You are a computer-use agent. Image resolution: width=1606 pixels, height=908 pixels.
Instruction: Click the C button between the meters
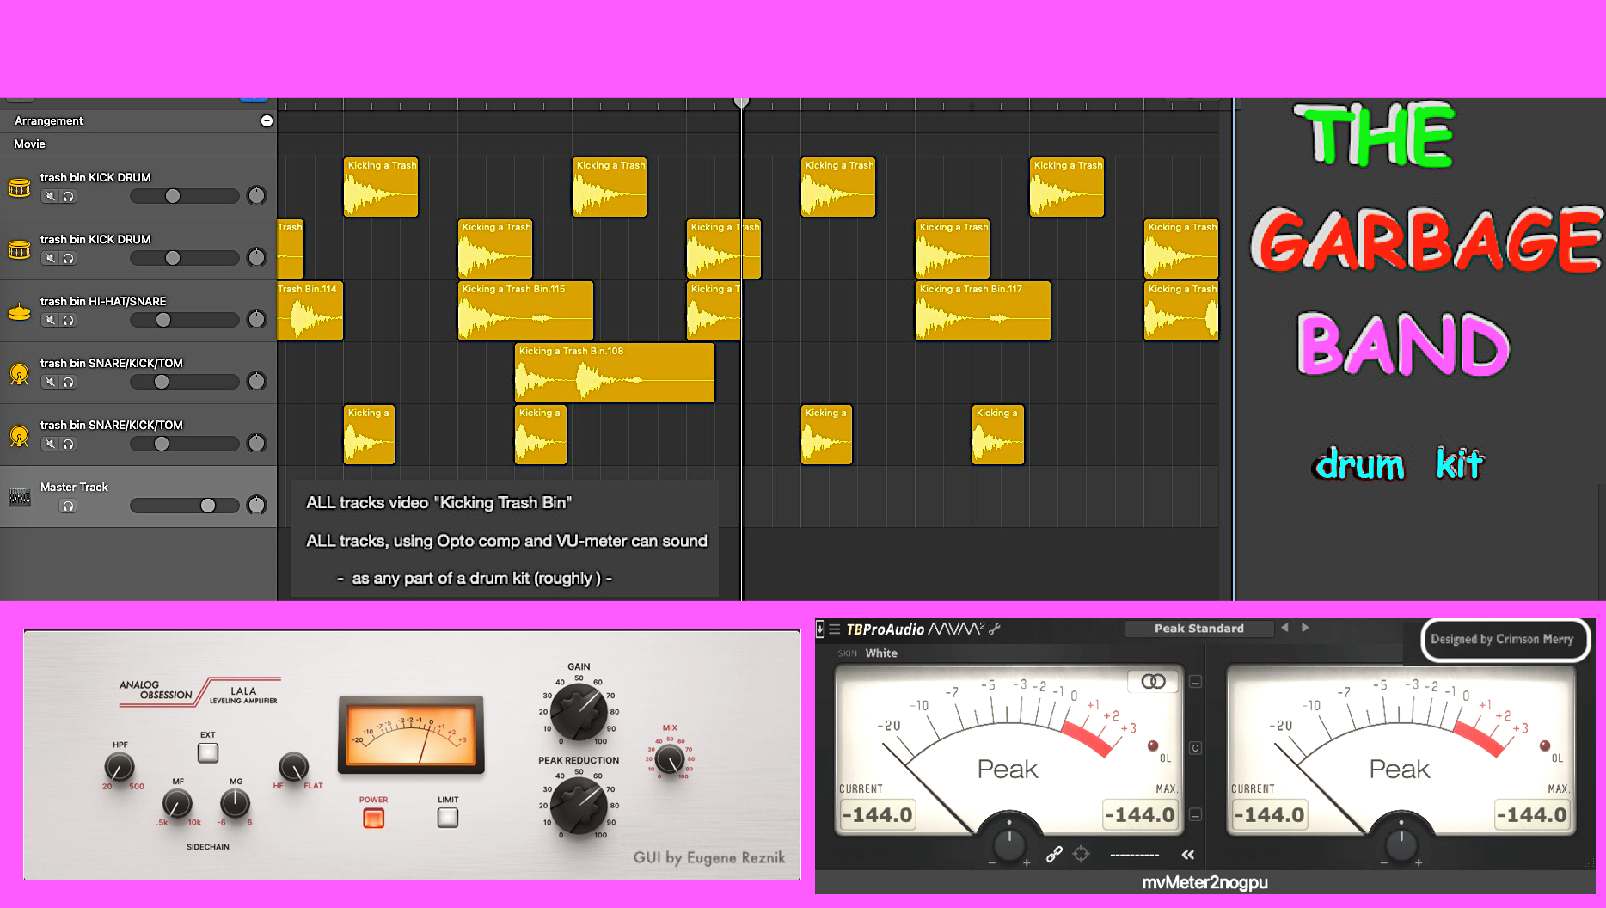(x=1195, y=748)
